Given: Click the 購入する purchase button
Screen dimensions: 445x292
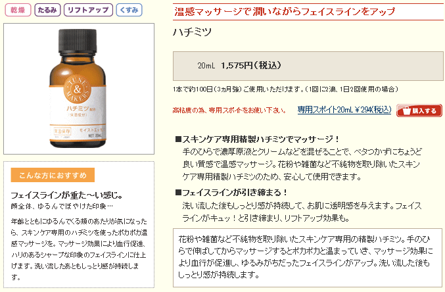Looking at the screenshot, I should click(x=419, y=110).
